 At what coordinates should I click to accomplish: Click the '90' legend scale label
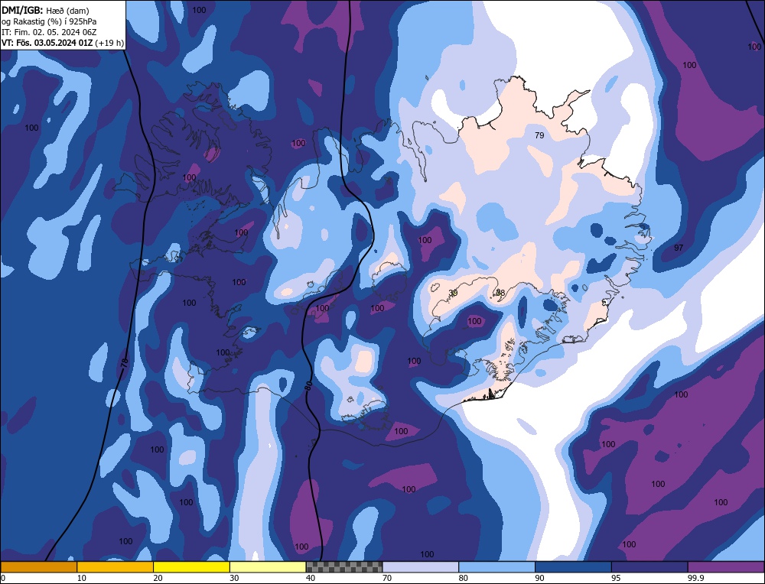click(539, 578)
